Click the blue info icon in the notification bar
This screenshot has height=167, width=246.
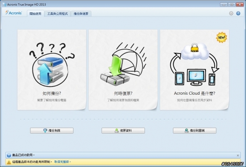[x=9, y=155]
